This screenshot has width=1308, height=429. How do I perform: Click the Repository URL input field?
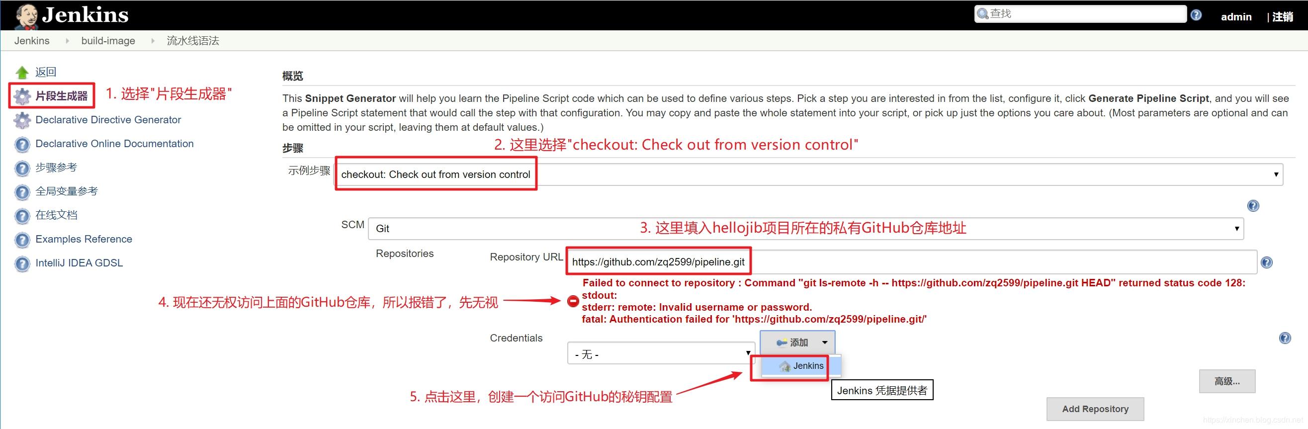[x=912, y=262]
